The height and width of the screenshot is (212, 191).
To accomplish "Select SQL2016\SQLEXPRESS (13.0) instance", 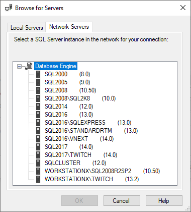I will (88, 123).
